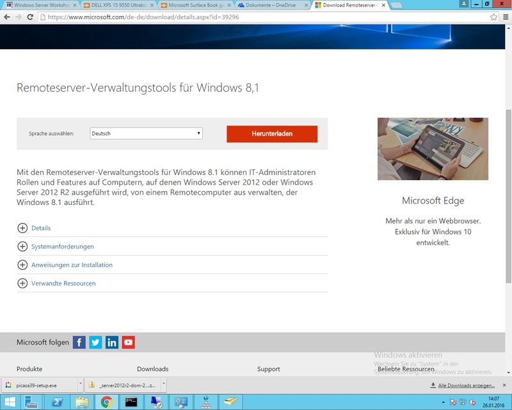Switch to the Dokumente – OneDrive tab
Image resolution: width=512 pixels, height=410 pixels.
[272, 5]
